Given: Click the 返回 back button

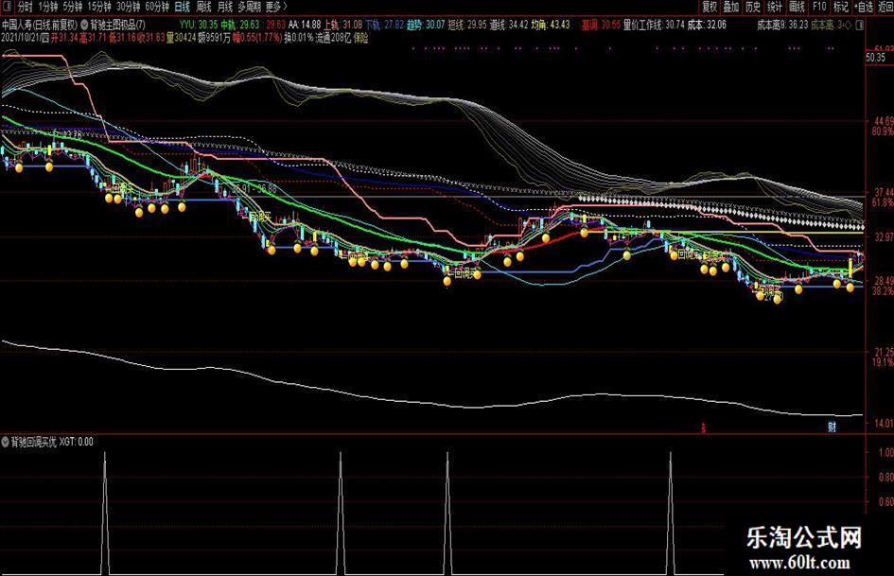Looking at the screenshot, I should click(x=885, y=7).
